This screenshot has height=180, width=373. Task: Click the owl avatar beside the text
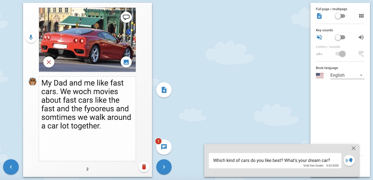coord(32,82)
